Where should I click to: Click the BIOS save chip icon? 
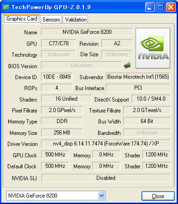coord(127,65)
